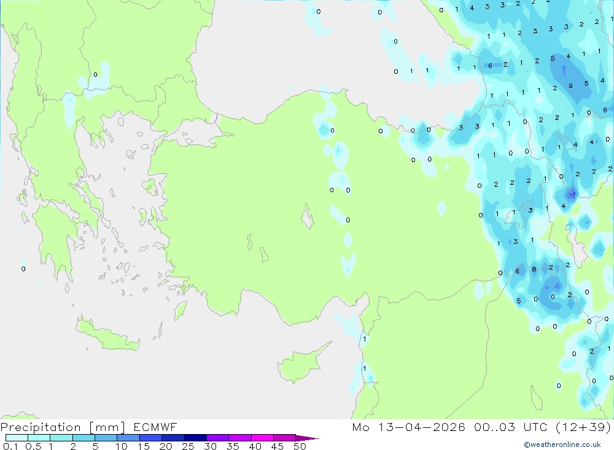Pick the 30–35 mm purple legend swatch
Viewport: 614px width, 450px height.
pos(217,438)
